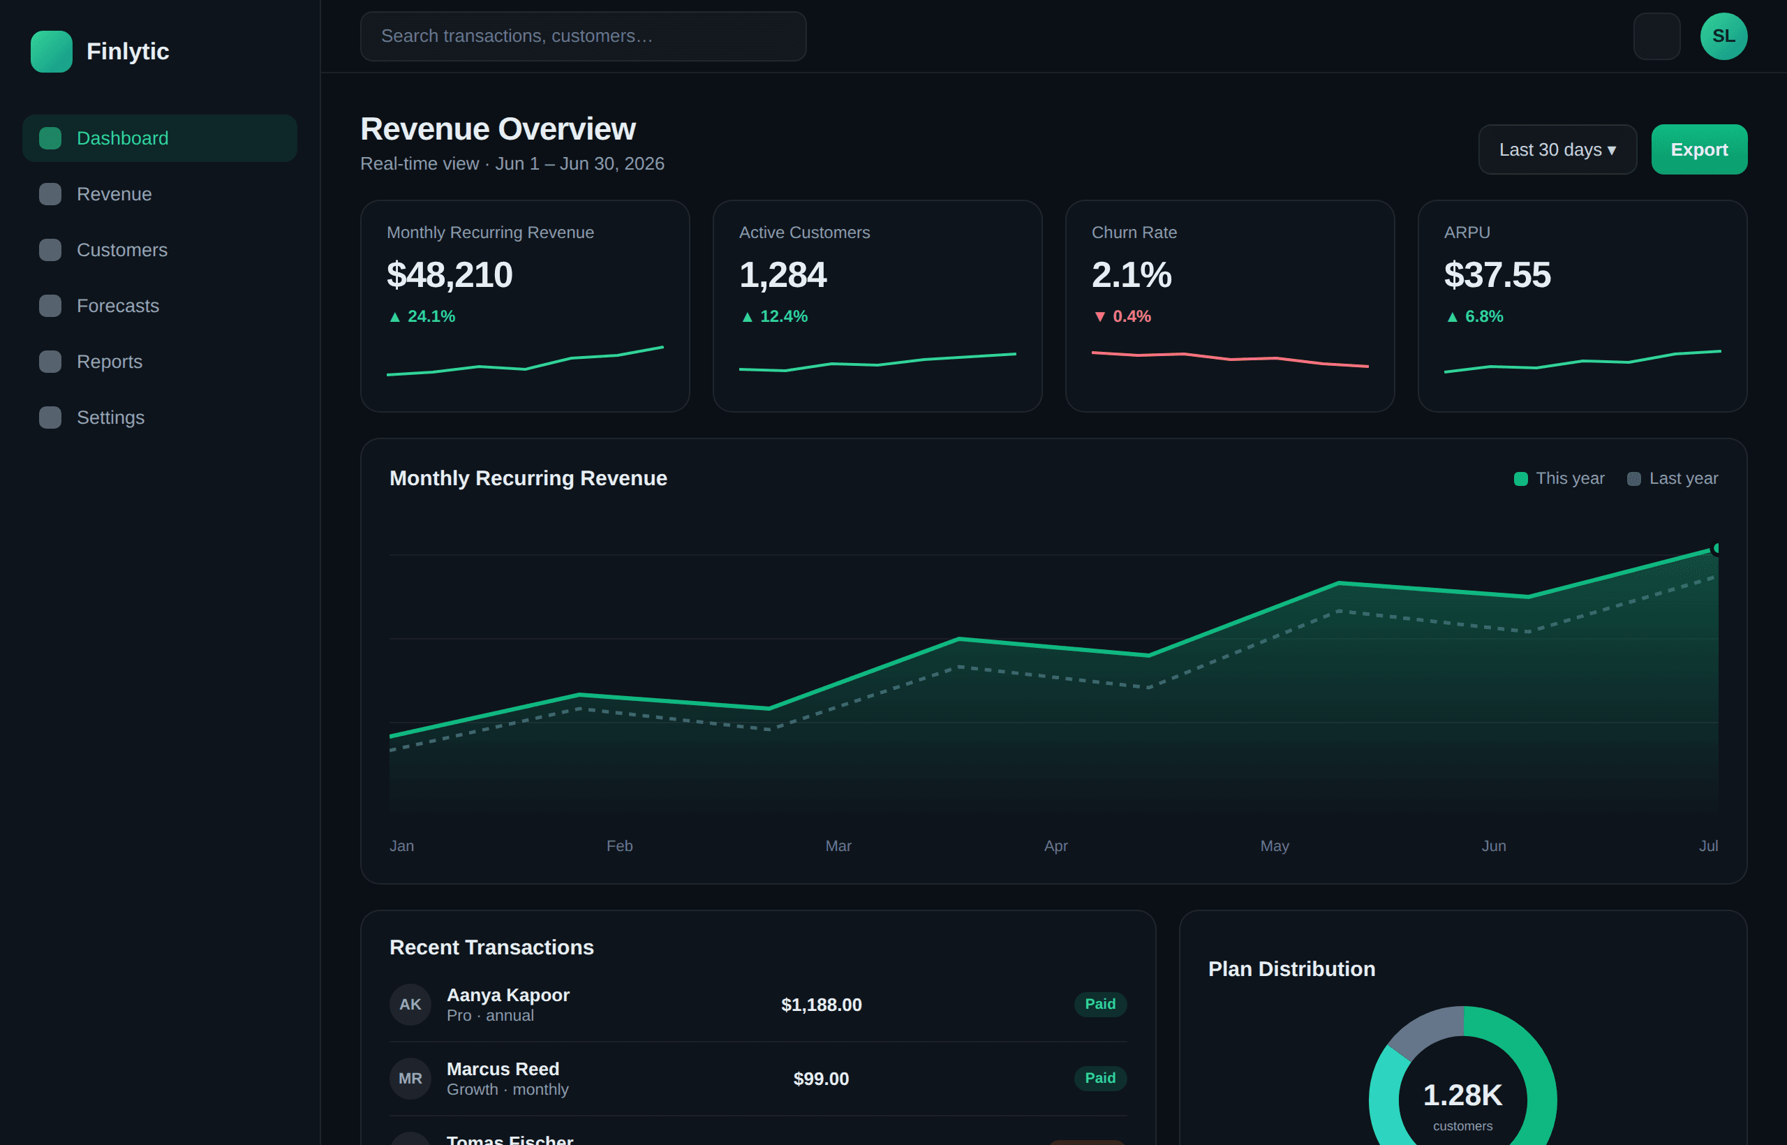
Task: Click the $99.00 transaction amount
Action: point(821,1079)
